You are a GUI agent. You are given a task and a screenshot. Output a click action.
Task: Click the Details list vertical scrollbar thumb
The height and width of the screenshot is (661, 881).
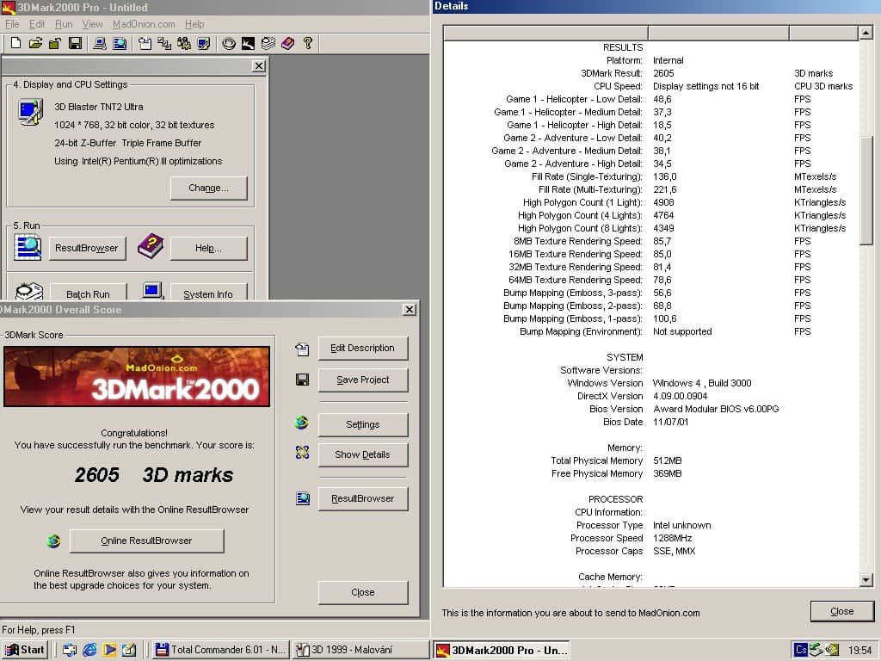866,190
